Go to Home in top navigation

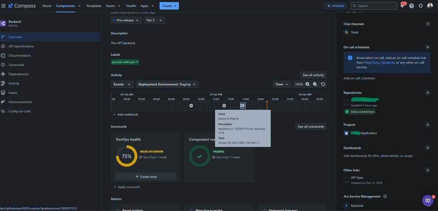click(47, 6)
